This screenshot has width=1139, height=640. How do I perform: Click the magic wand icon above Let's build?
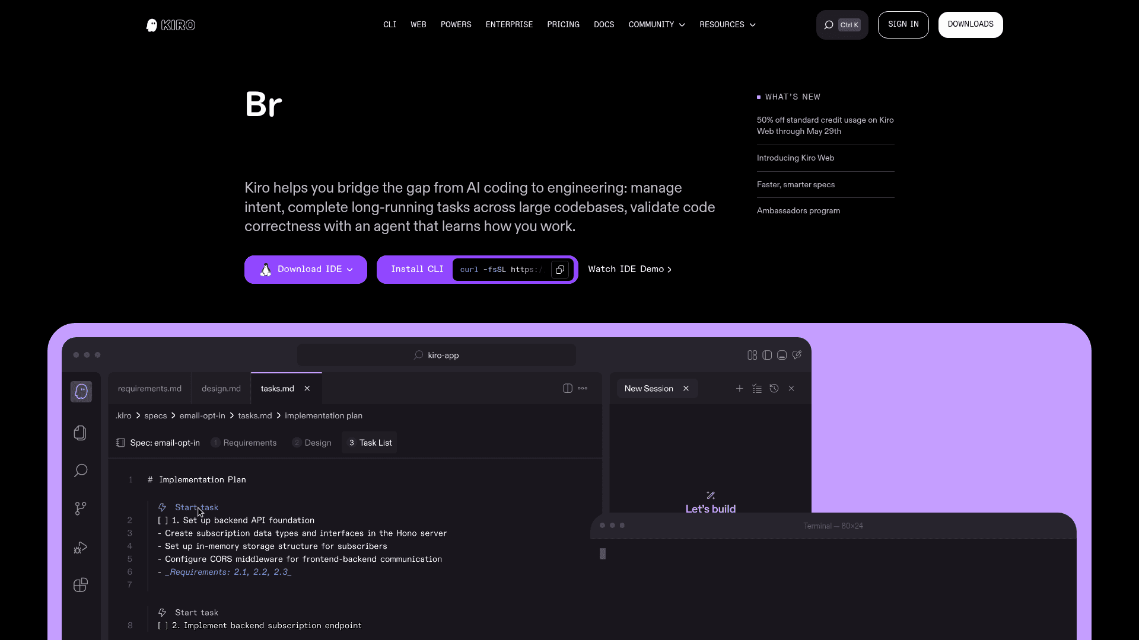[x=711, y=495]
